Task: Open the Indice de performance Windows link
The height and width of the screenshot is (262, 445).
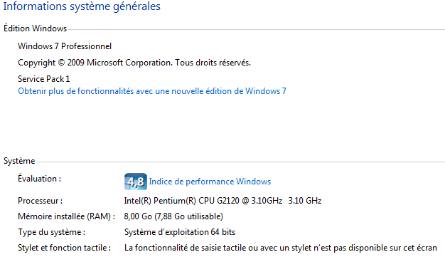Action: point(210,182)
